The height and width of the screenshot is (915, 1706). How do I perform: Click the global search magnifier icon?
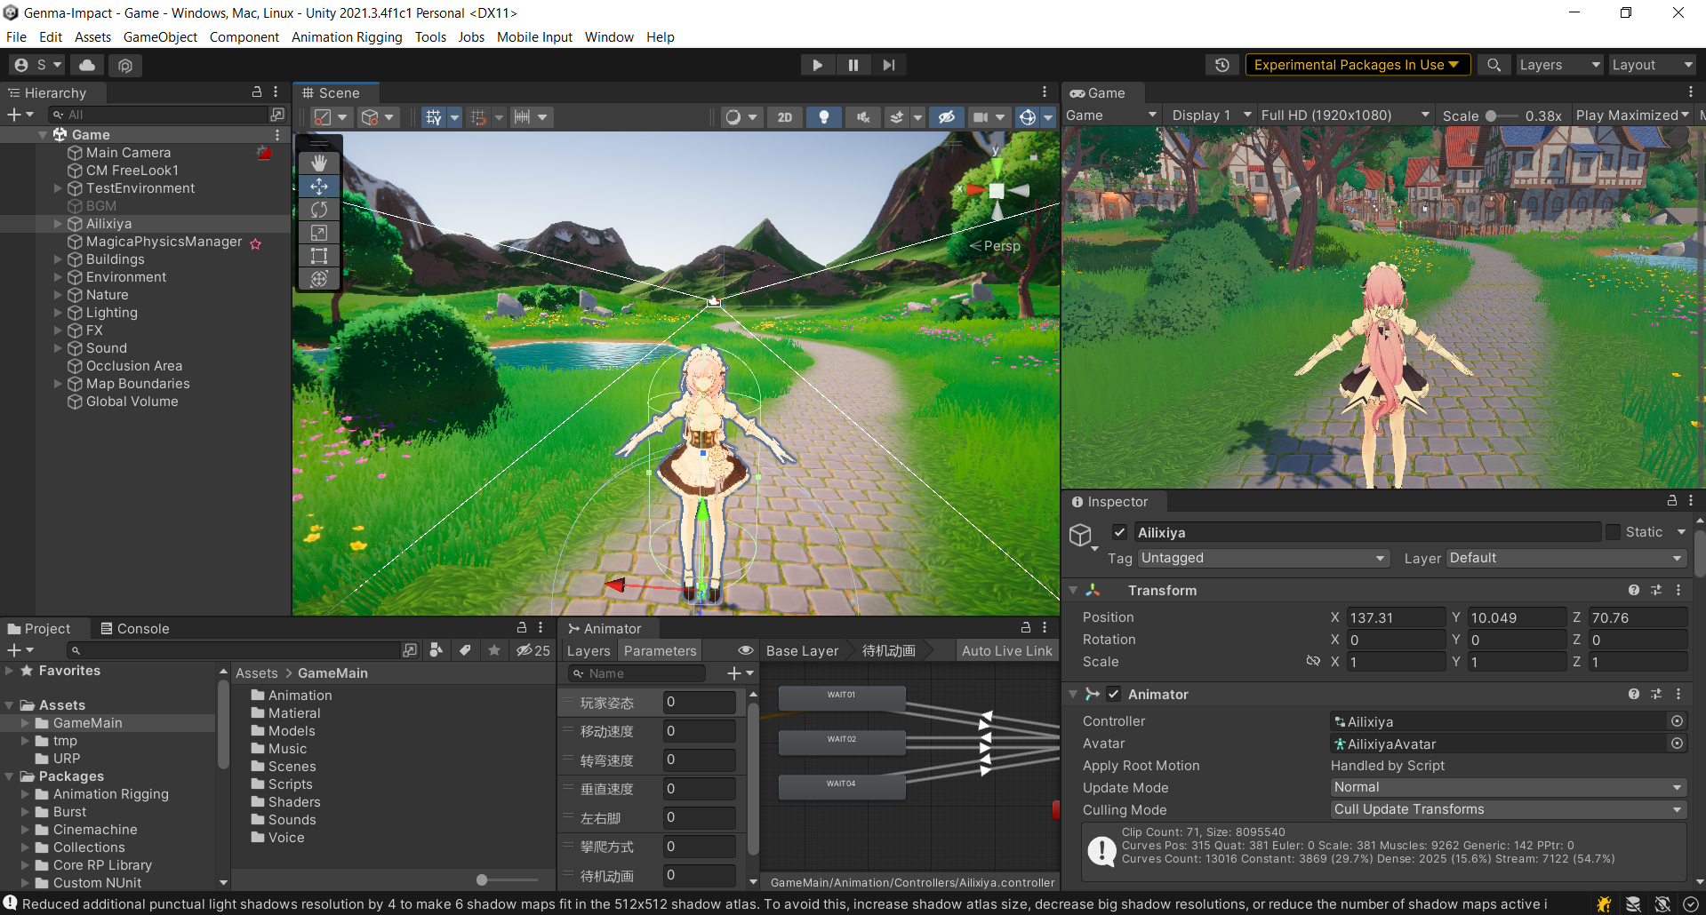click(x=1494, y=65)
